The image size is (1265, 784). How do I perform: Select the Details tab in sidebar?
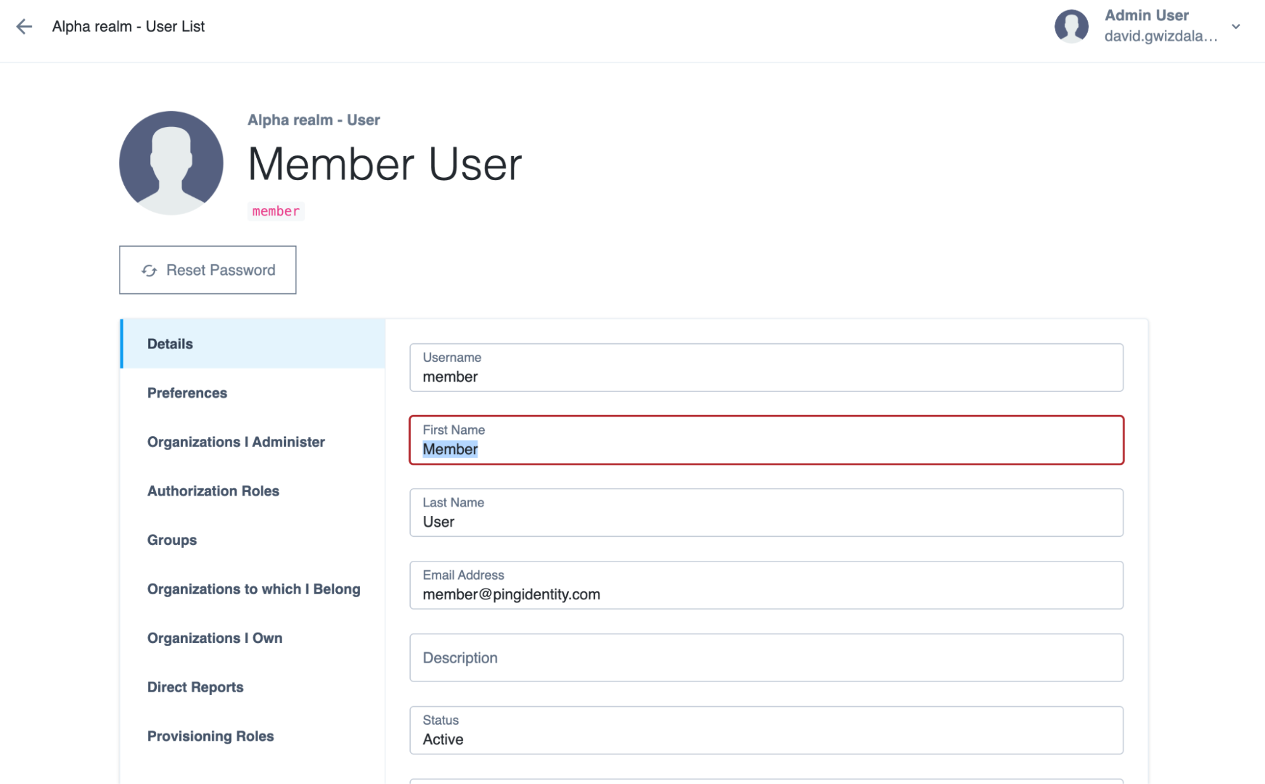tap(170, 343)
